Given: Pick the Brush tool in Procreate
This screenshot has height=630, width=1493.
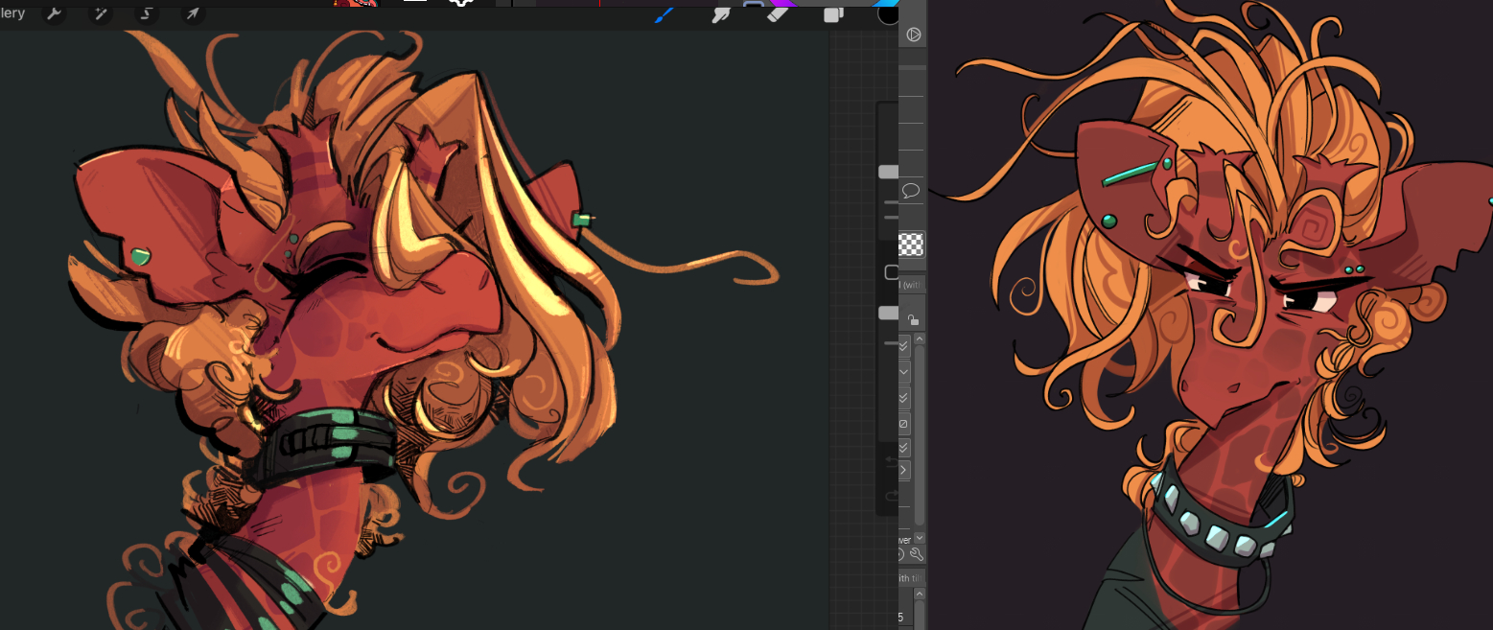Looking at the screenshot, I should [x=664, y=13].
